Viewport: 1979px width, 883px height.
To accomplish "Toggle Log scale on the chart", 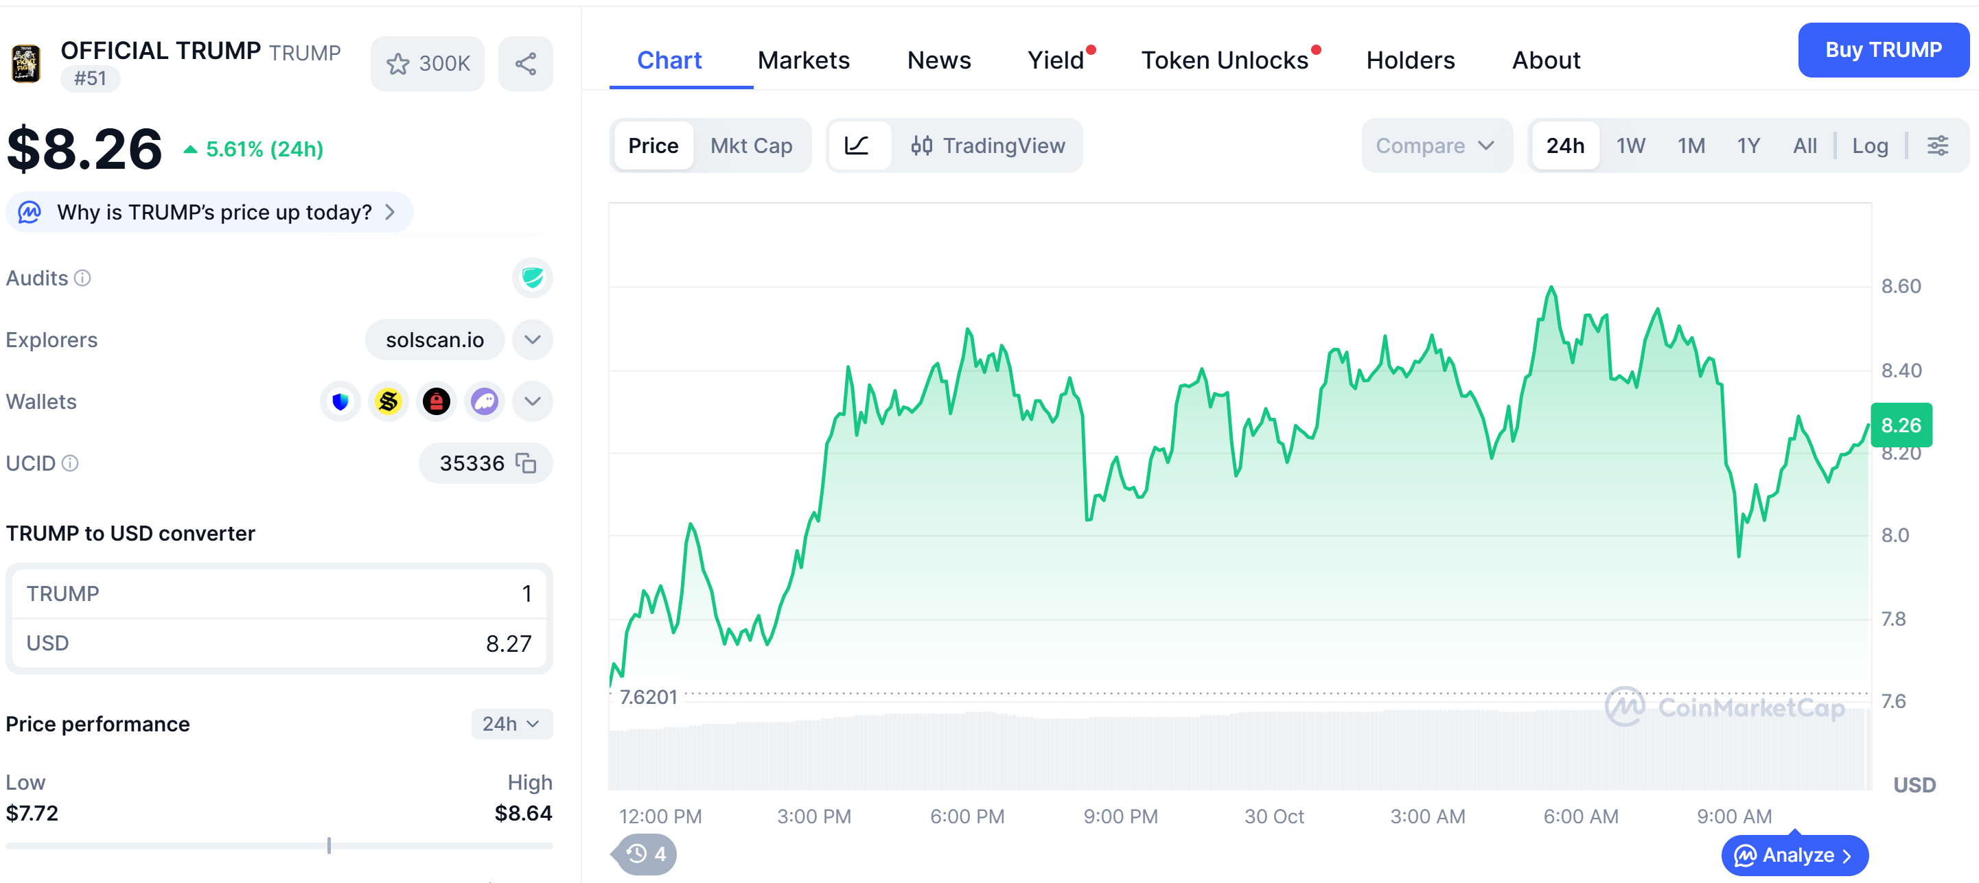I will [x=1869, y=145].
